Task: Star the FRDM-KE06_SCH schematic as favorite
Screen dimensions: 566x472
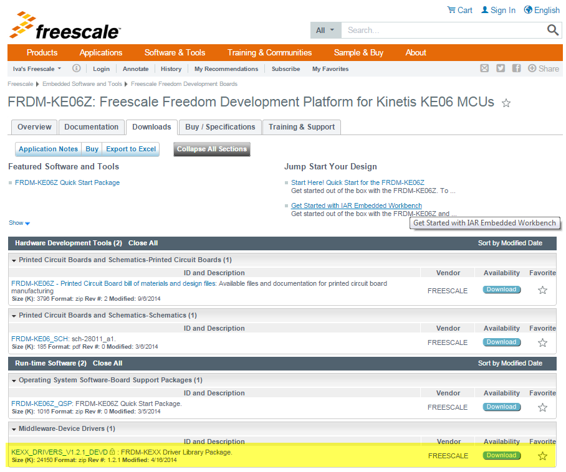Action: [542, 342]
